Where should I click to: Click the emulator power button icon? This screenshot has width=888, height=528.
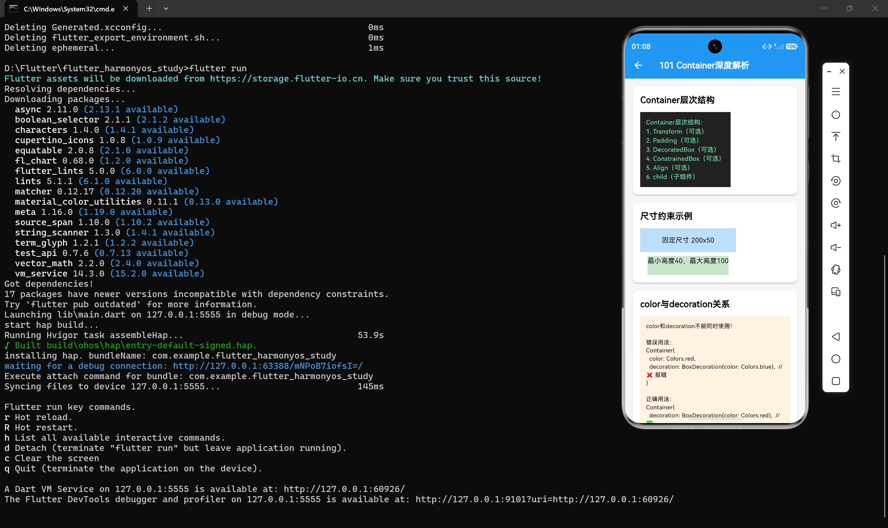[836, 114]
